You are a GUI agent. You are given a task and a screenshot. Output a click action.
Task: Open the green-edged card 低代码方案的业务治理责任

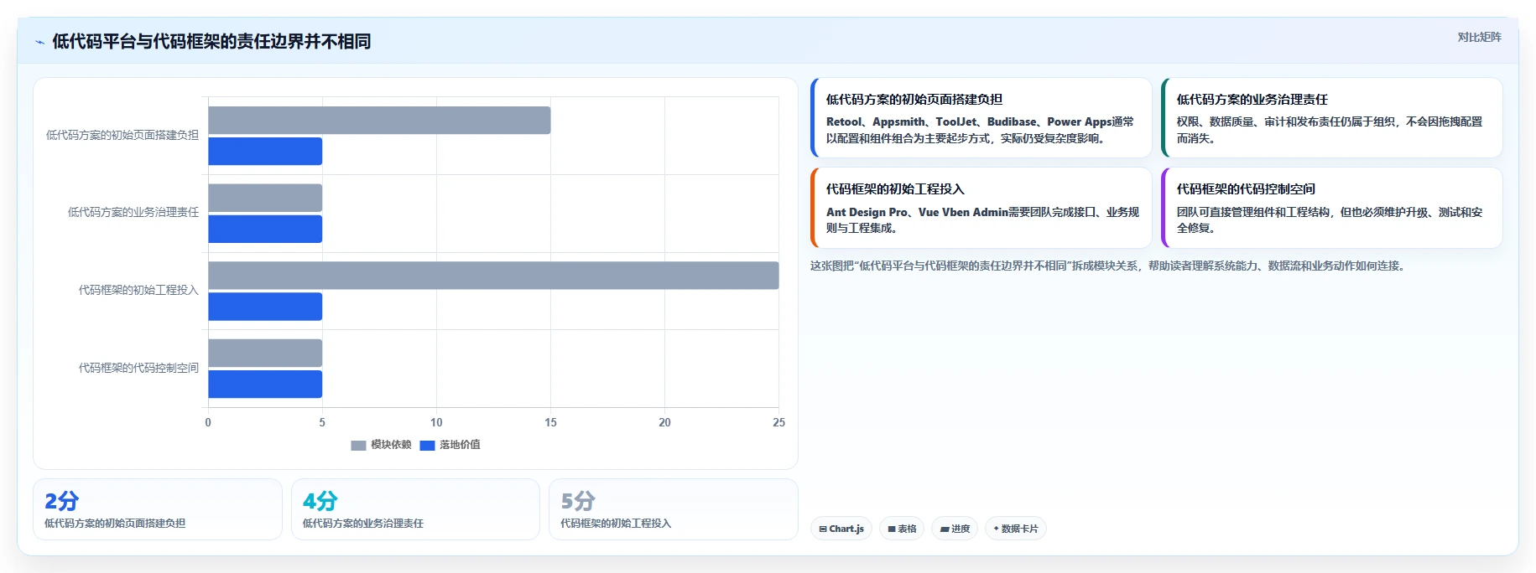click(x=1331, y=117)
